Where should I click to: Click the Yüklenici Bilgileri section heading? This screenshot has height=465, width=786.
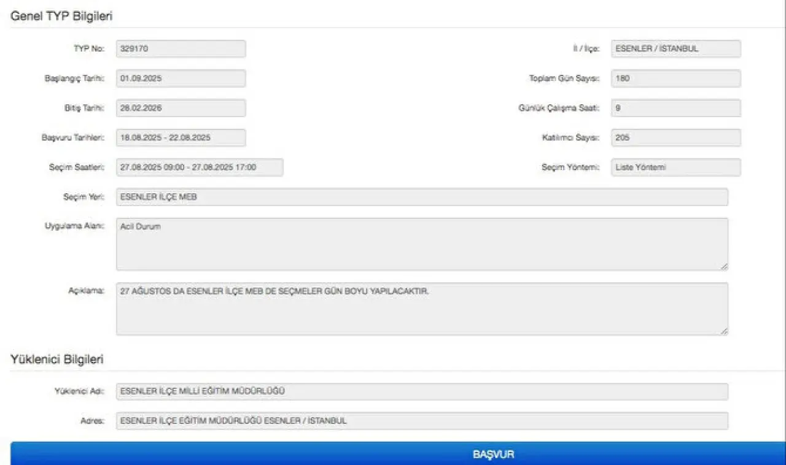click(x=57, y=359)
